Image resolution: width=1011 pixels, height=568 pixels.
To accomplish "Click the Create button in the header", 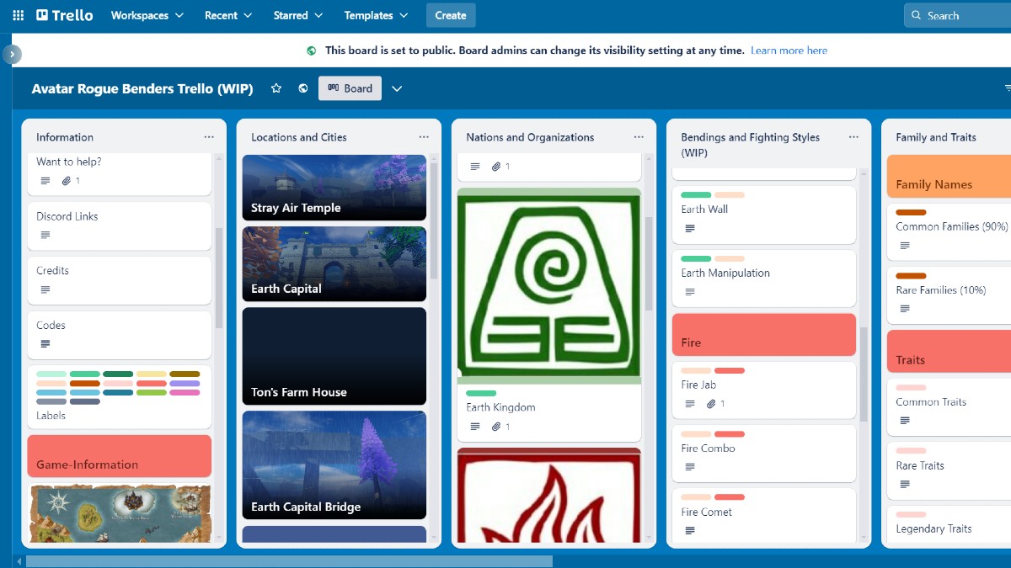I will 451,14.
